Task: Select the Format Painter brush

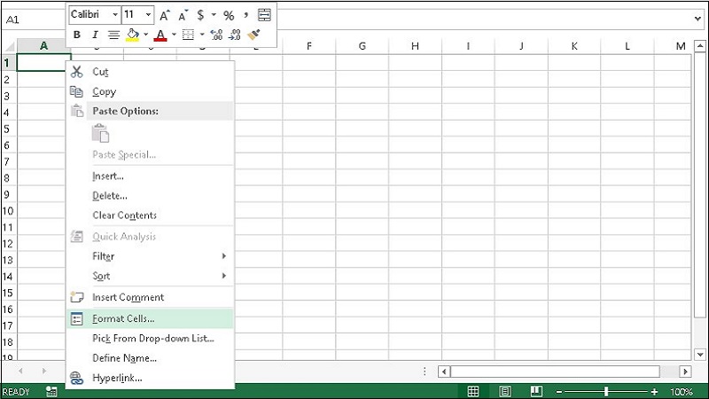Action: coord(253,35)
